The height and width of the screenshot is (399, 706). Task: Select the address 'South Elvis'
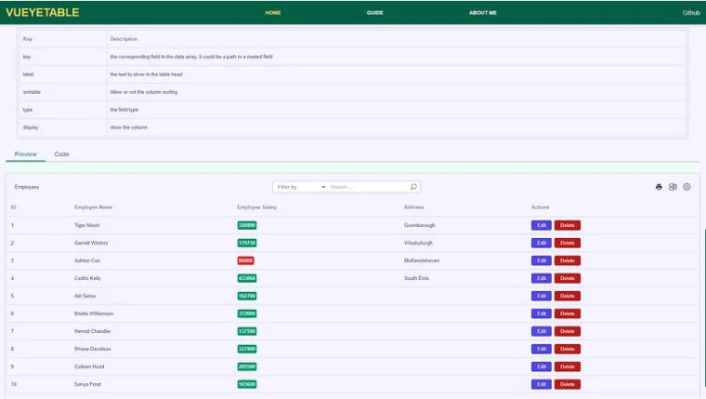[416, 278]
